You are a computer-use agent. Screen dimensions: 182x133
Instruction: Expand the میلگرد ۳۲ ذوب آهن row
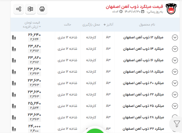tap(175, 129)
